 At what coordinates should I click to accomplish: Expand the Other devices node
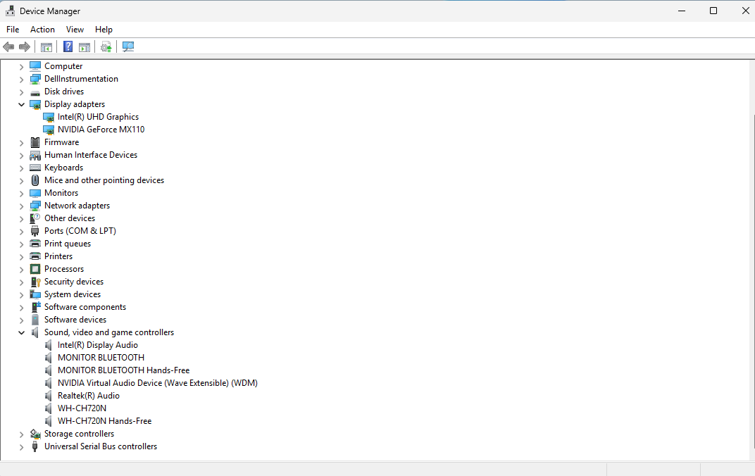21,218
